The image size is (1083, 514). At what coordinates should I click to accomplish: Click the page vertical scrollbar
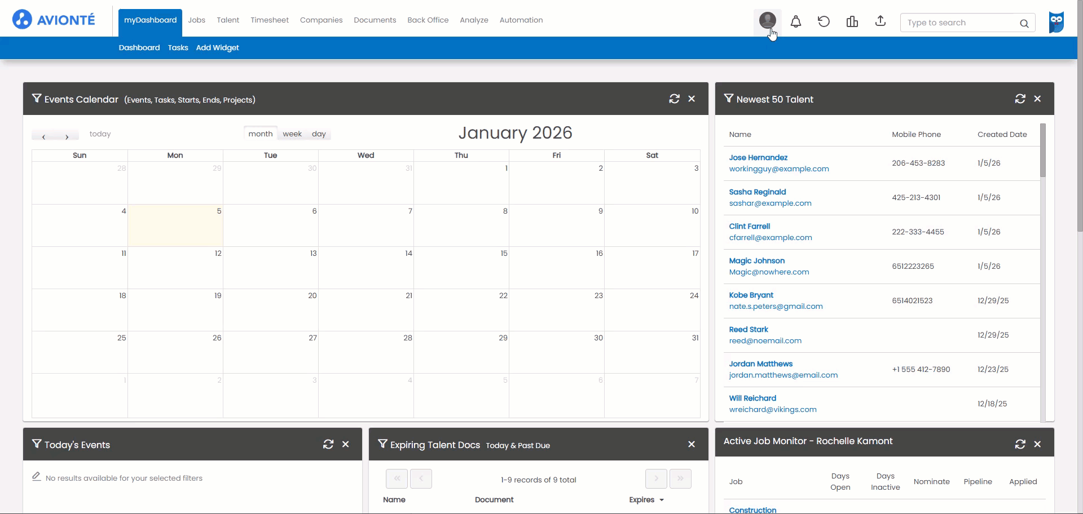[1080, 116]
